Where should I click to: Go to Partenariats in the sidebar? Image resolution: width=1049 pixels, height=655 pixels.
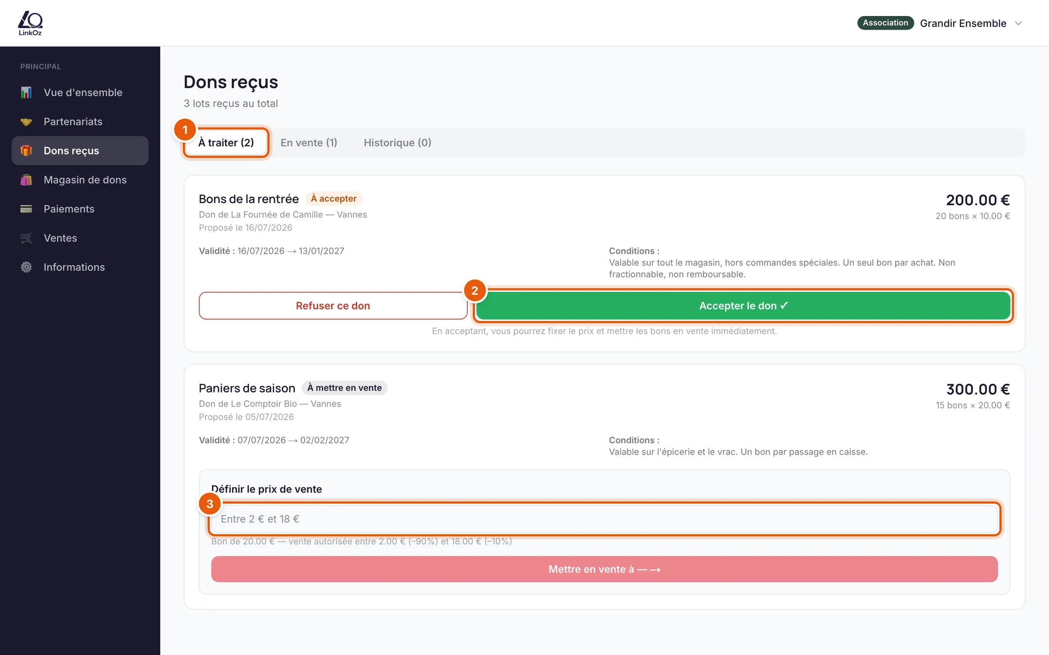coord(80,121)
